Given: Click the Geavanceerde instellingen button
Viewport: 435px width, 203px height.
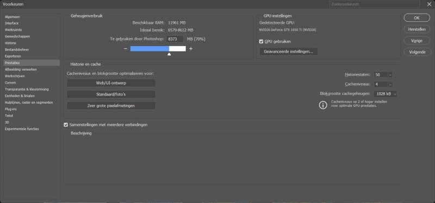Looking at the screenshot, I should pos(289,52).
